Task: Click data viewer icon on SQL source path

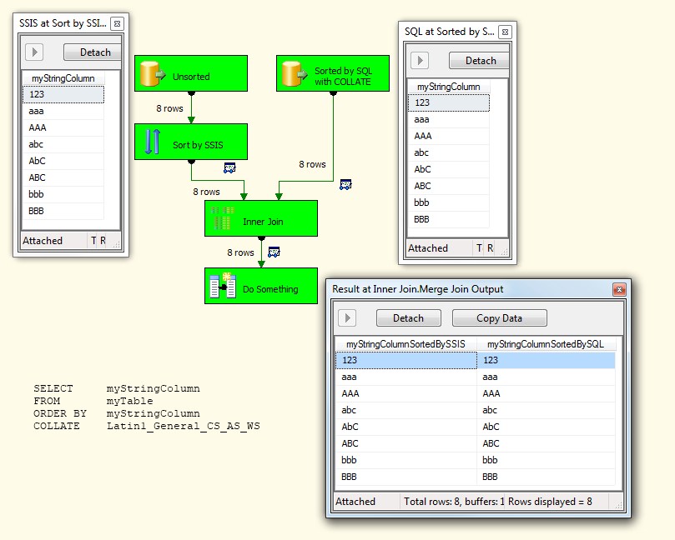Action: (x=345, y=184)
